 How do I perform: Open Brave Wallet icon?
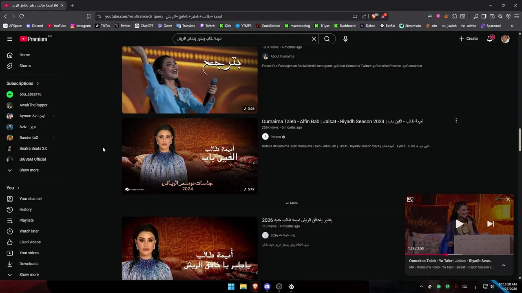(492, 16)
